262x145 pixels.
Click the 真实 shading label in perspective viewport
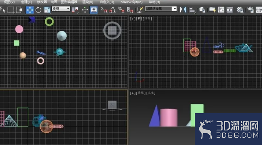coord(151,93)
